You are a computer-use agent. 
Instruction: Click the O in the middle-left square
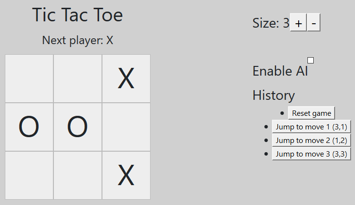pos(29,127)
